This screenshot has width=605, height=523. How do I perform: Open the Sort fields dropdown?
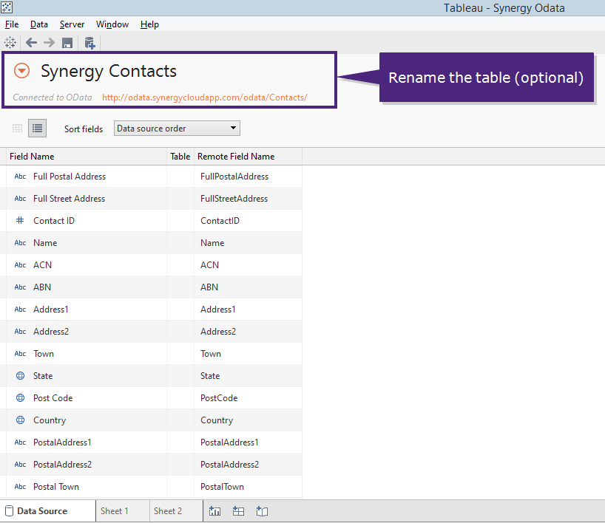tap(177, 129)
